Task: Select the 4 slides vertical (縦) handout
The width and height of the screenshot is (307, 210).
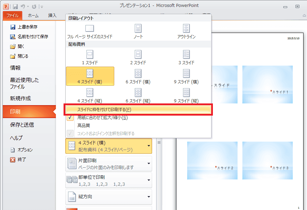Action: coord(90,95)
